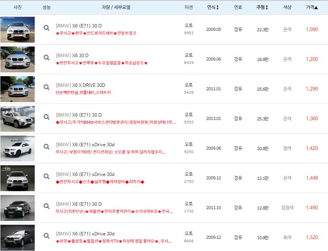The height and width of the screenshot is (251, 328).
Task: Click description 단순백판판금,썬룹네비,스마트키
Action: pos(83,93)
